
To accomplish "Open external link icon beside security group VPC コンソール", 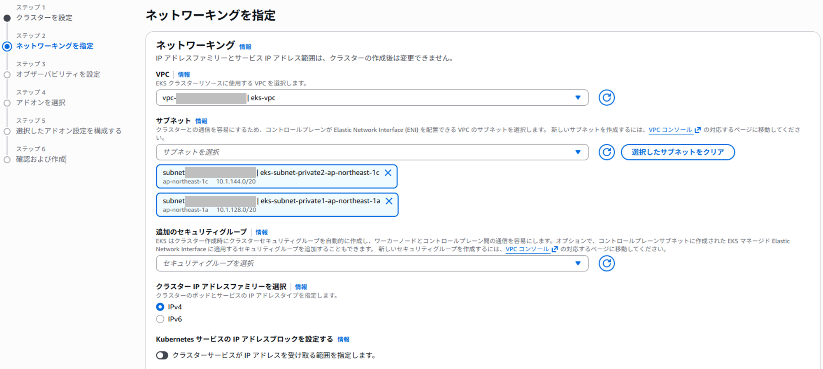I will 554,249.
